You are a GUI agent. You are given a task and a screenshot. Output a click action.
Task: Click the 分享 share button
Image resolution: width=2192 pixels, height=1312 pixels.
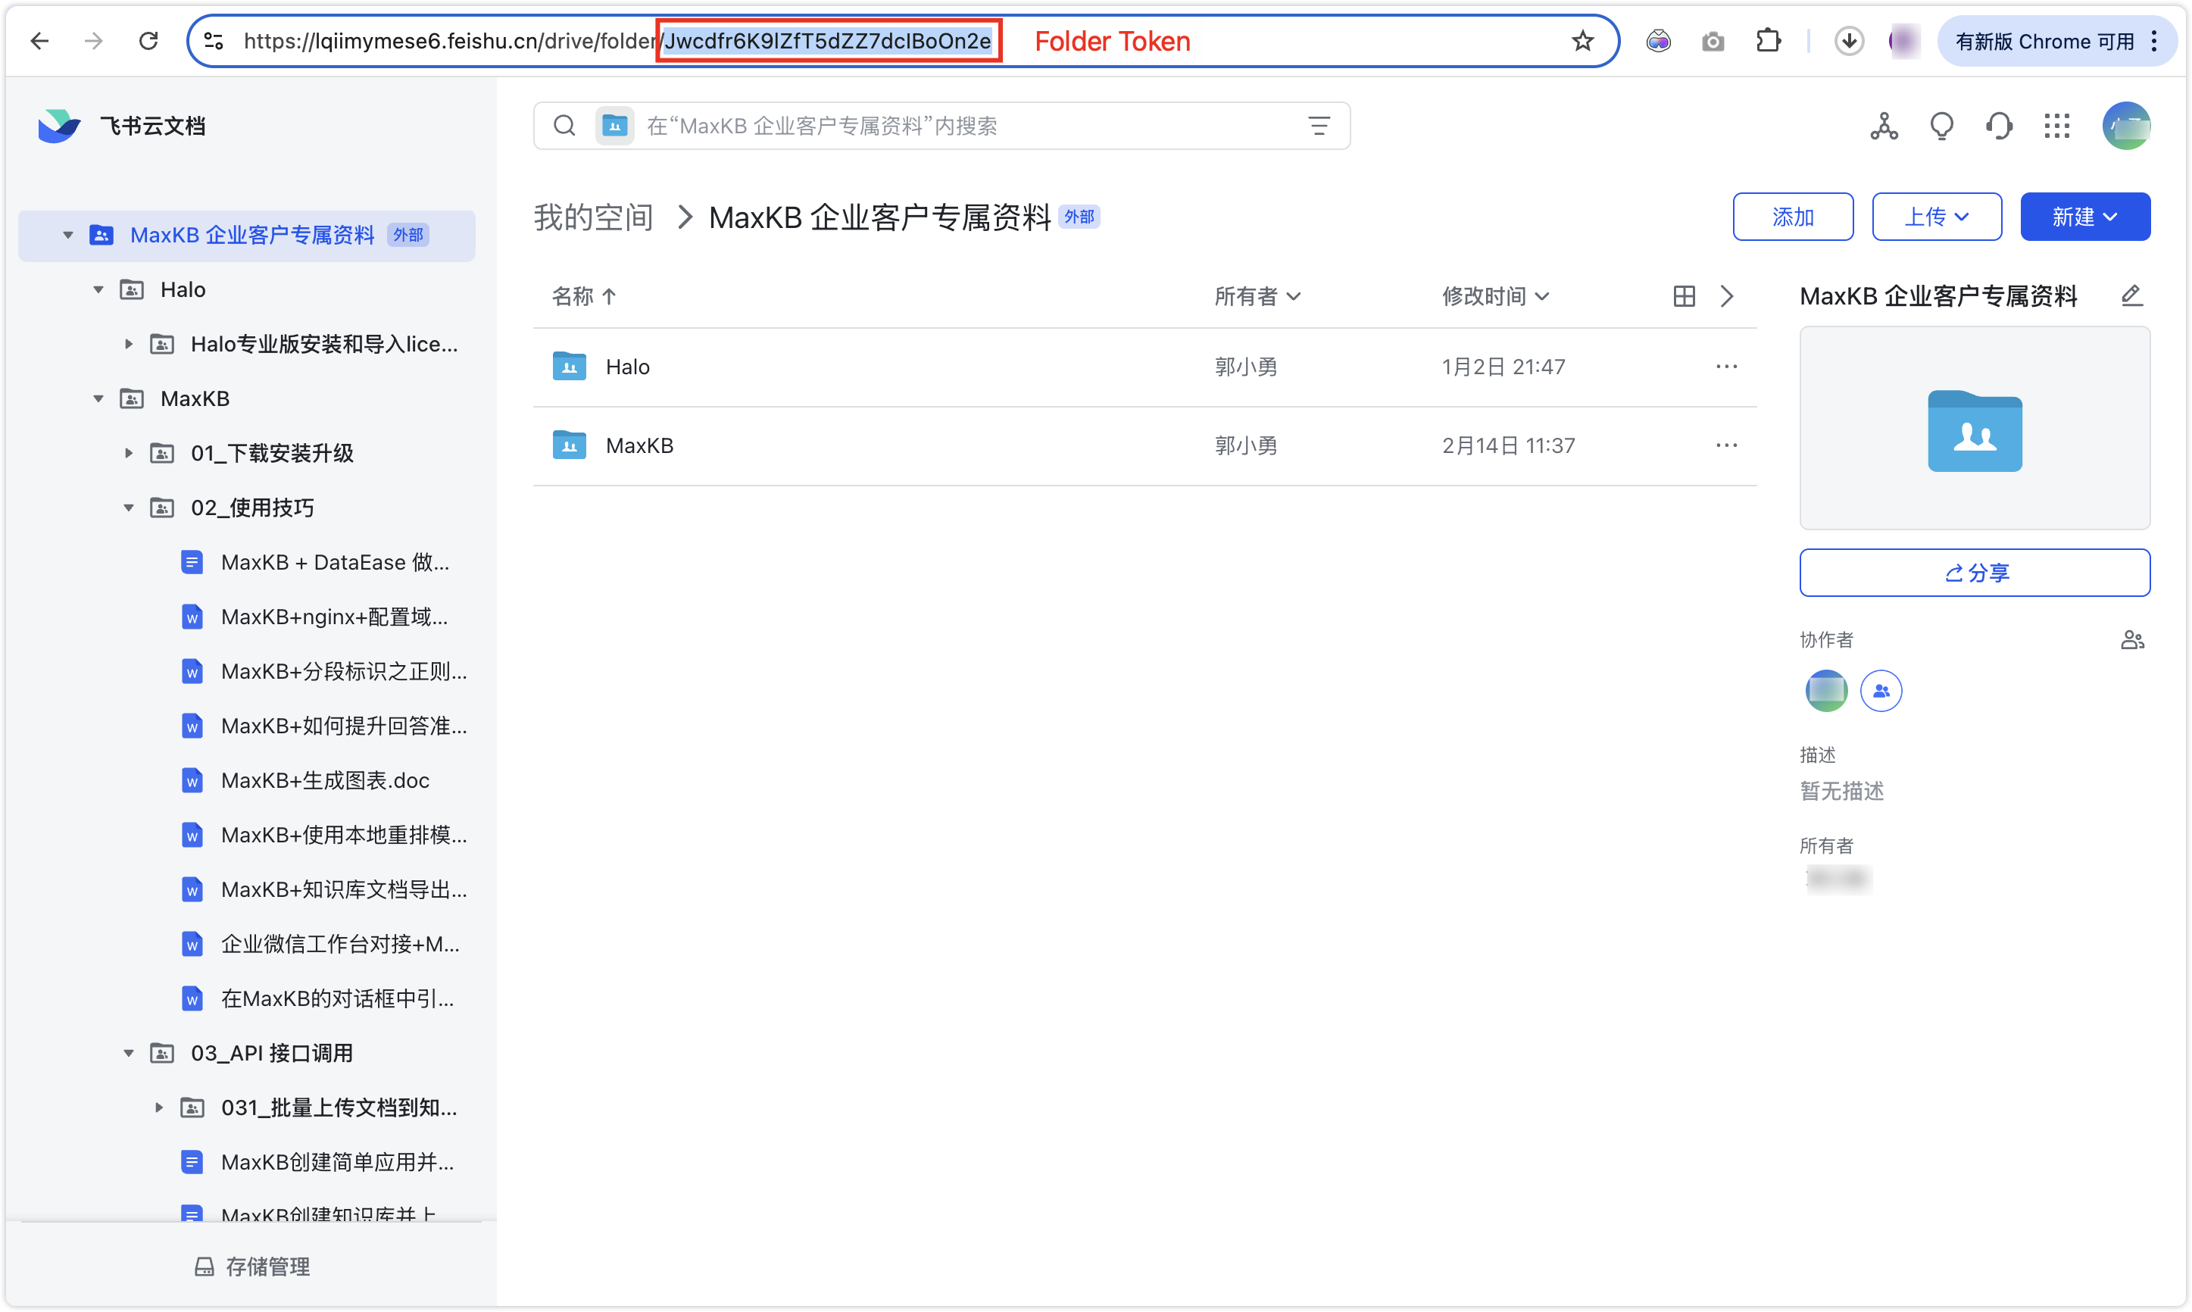point(1974,573)
